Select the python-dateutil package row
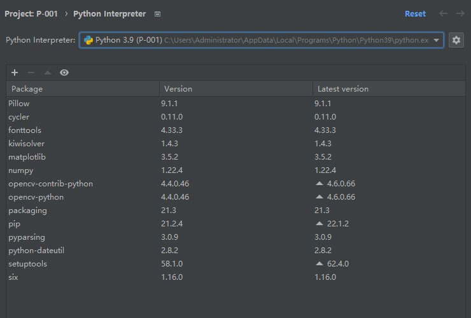The width and height of the screenshot is (471, 318). point(236,251)
